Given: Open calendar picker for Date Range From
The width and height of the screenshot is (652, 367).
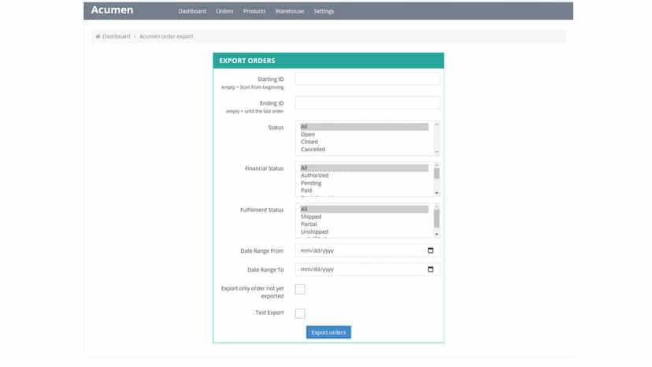Looking at the screenshot, I should [431, 250].
